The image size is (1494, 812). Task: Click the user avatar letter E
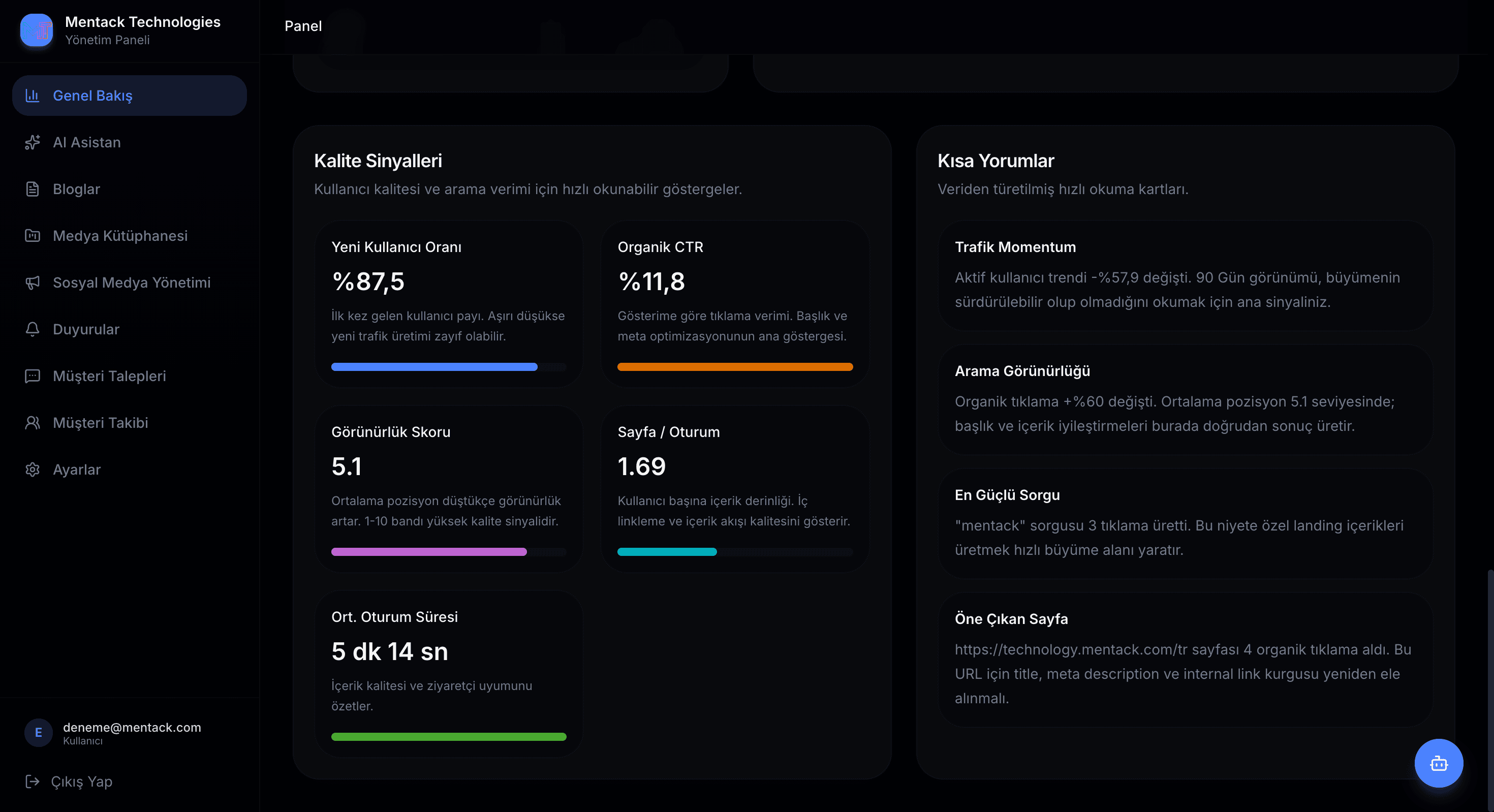38,733
